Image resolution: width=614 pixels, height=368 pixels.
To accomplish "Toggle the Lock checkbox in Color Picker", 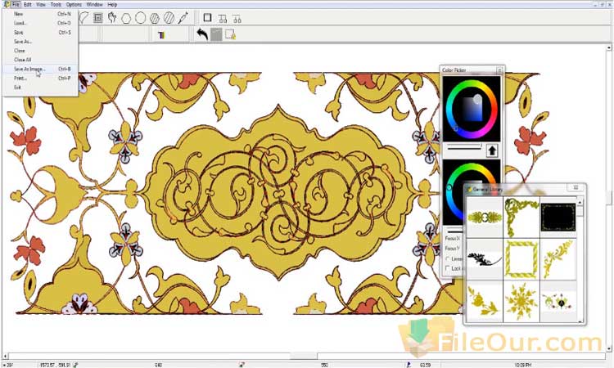I will click(448, 268).
